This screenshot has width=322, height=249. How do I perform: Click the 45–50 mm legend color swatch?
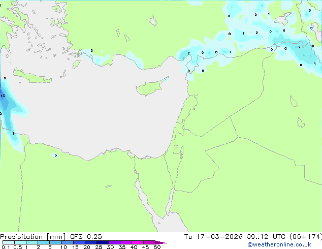[x=149, y=242]
